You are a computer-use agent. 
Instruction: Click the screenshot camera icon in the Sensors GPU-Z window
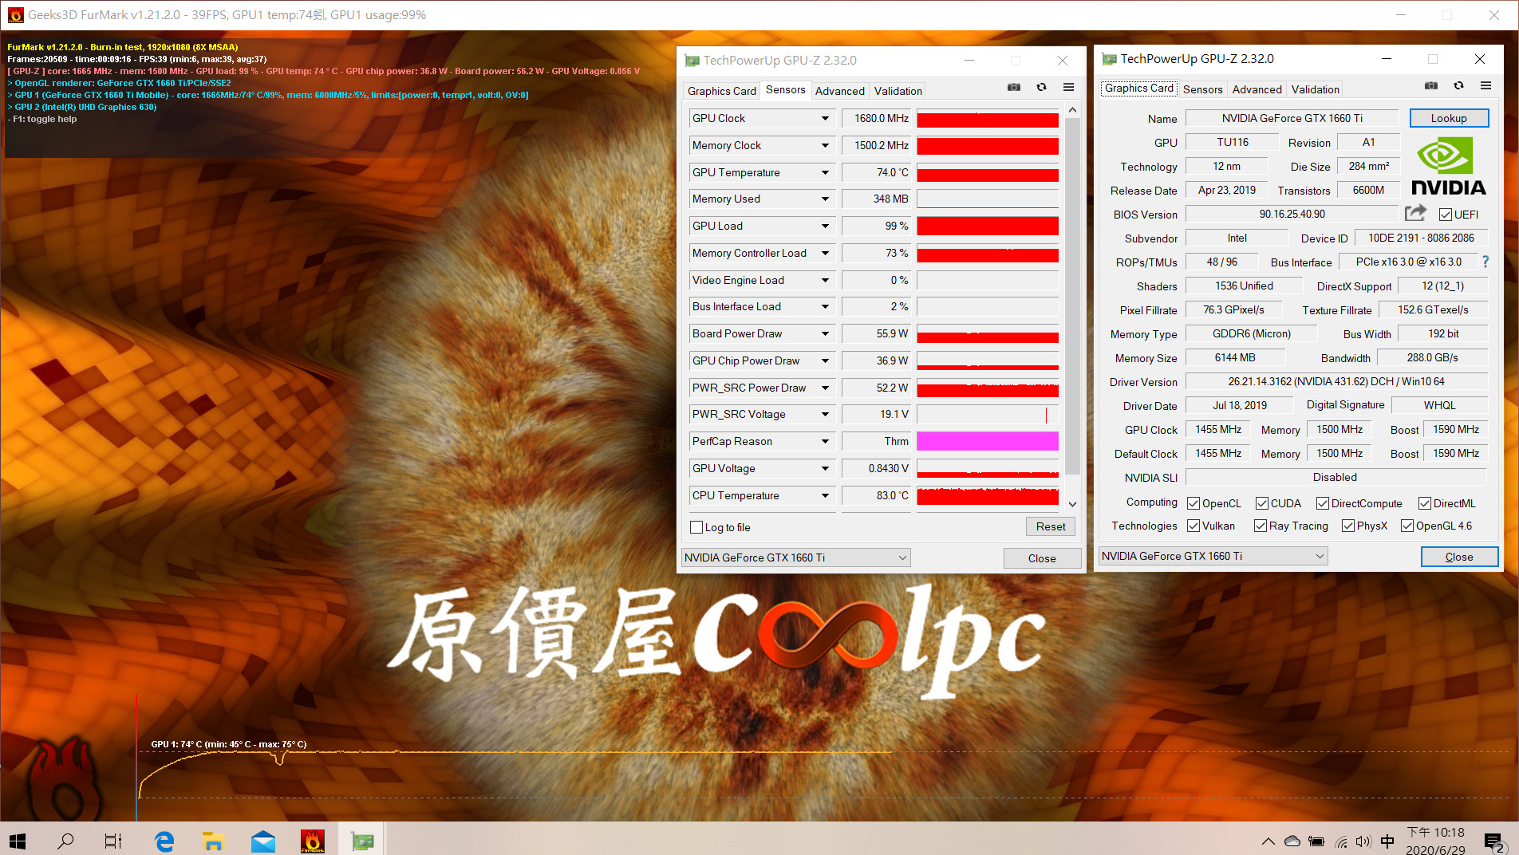pyautogui.click(x=1014, y=88)
